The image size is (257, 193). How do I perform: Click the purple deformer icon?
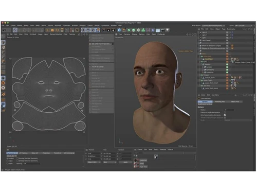pos(153,30)
